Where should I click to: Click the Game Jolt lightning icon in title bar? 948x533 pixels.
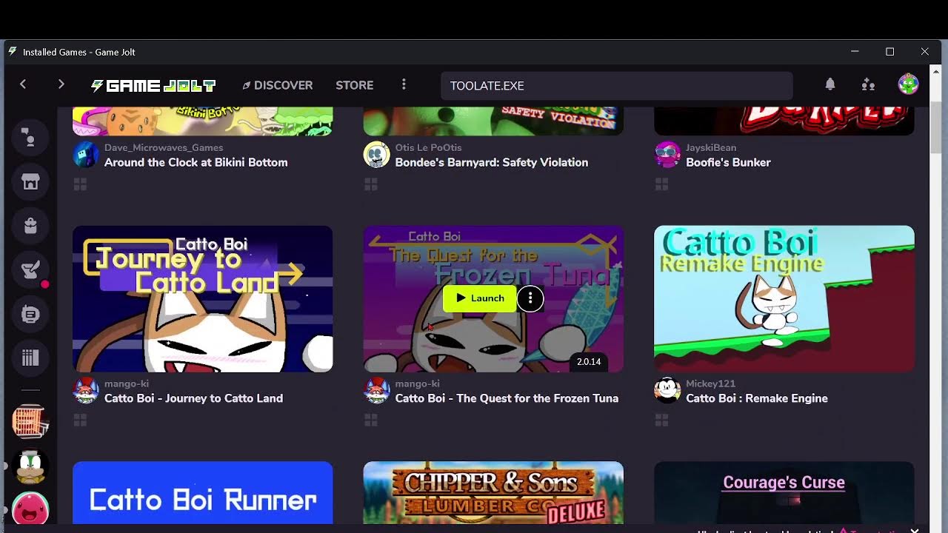pyautogui.click(x=13, y=52)
